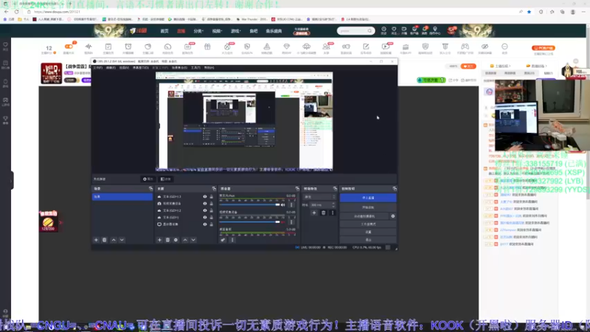Screen dimensions: 590x332
Task: Toggle lock on 文本 (GDI+) 3 source
Action: [x=211, y=196]
